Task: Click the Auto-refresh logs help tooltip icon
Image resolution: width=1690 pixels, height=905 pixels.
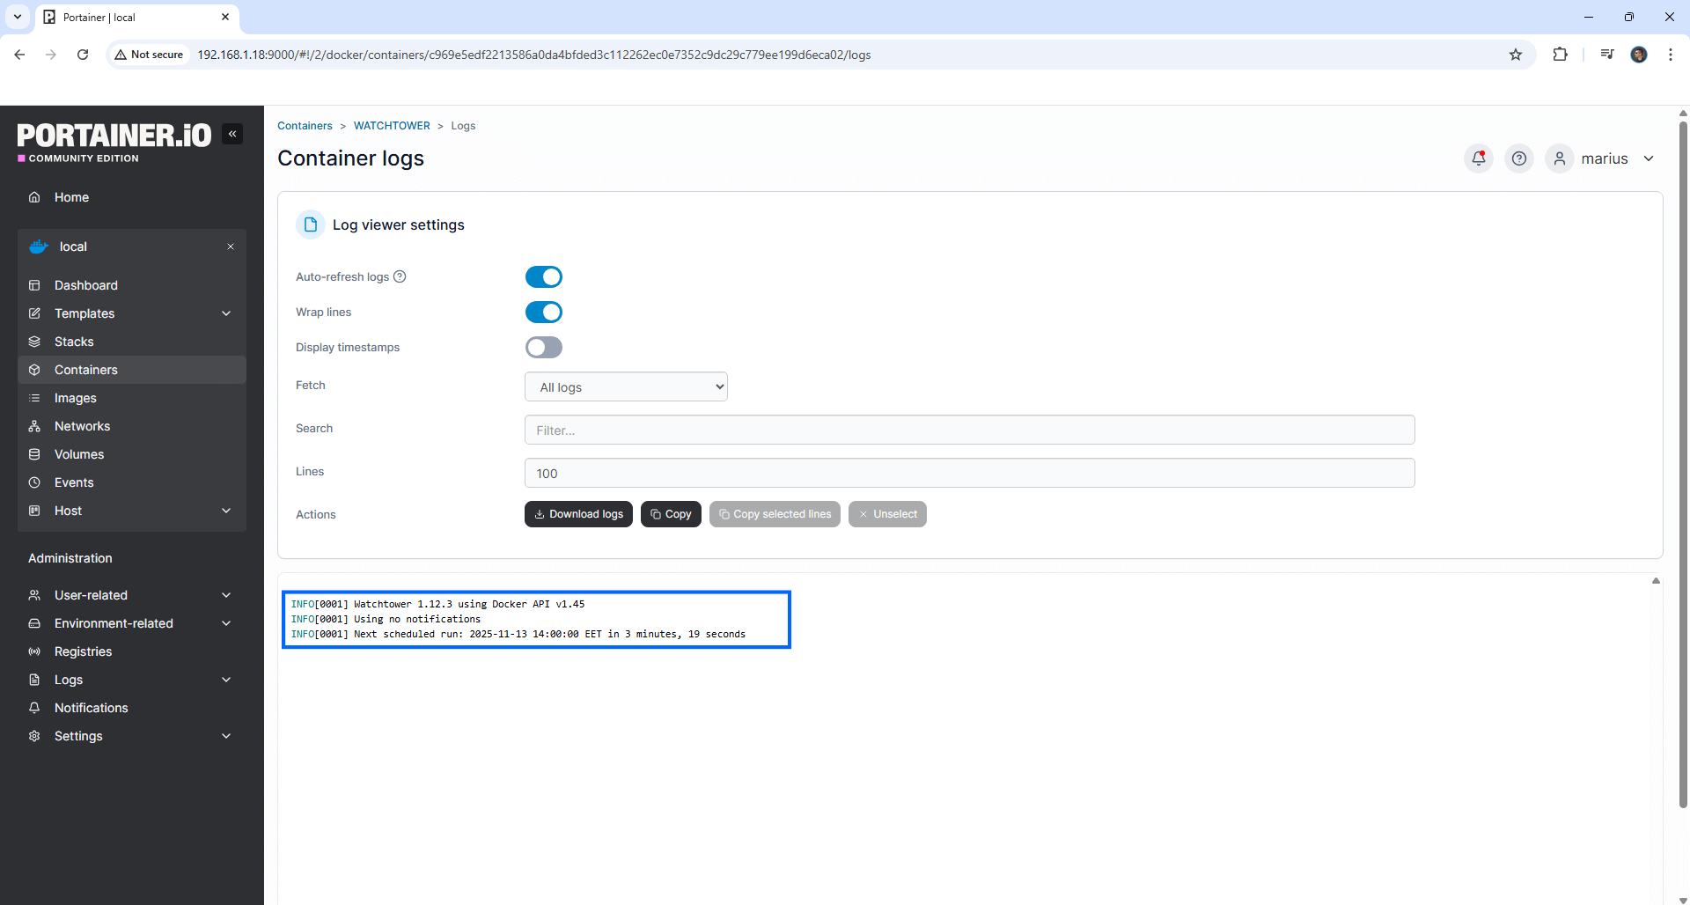Action: click(400, 276)
